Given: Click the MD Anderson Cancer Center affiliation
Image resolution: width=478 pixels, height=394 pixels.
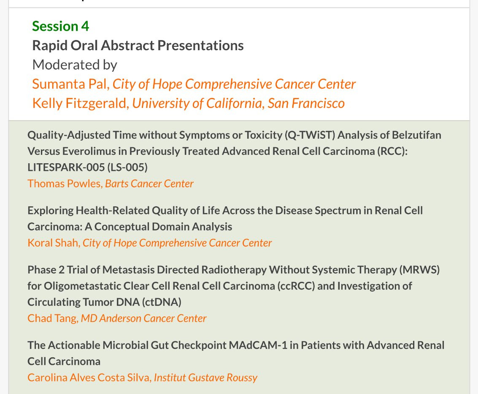Looking at the screenshot, I should [143, 318].
